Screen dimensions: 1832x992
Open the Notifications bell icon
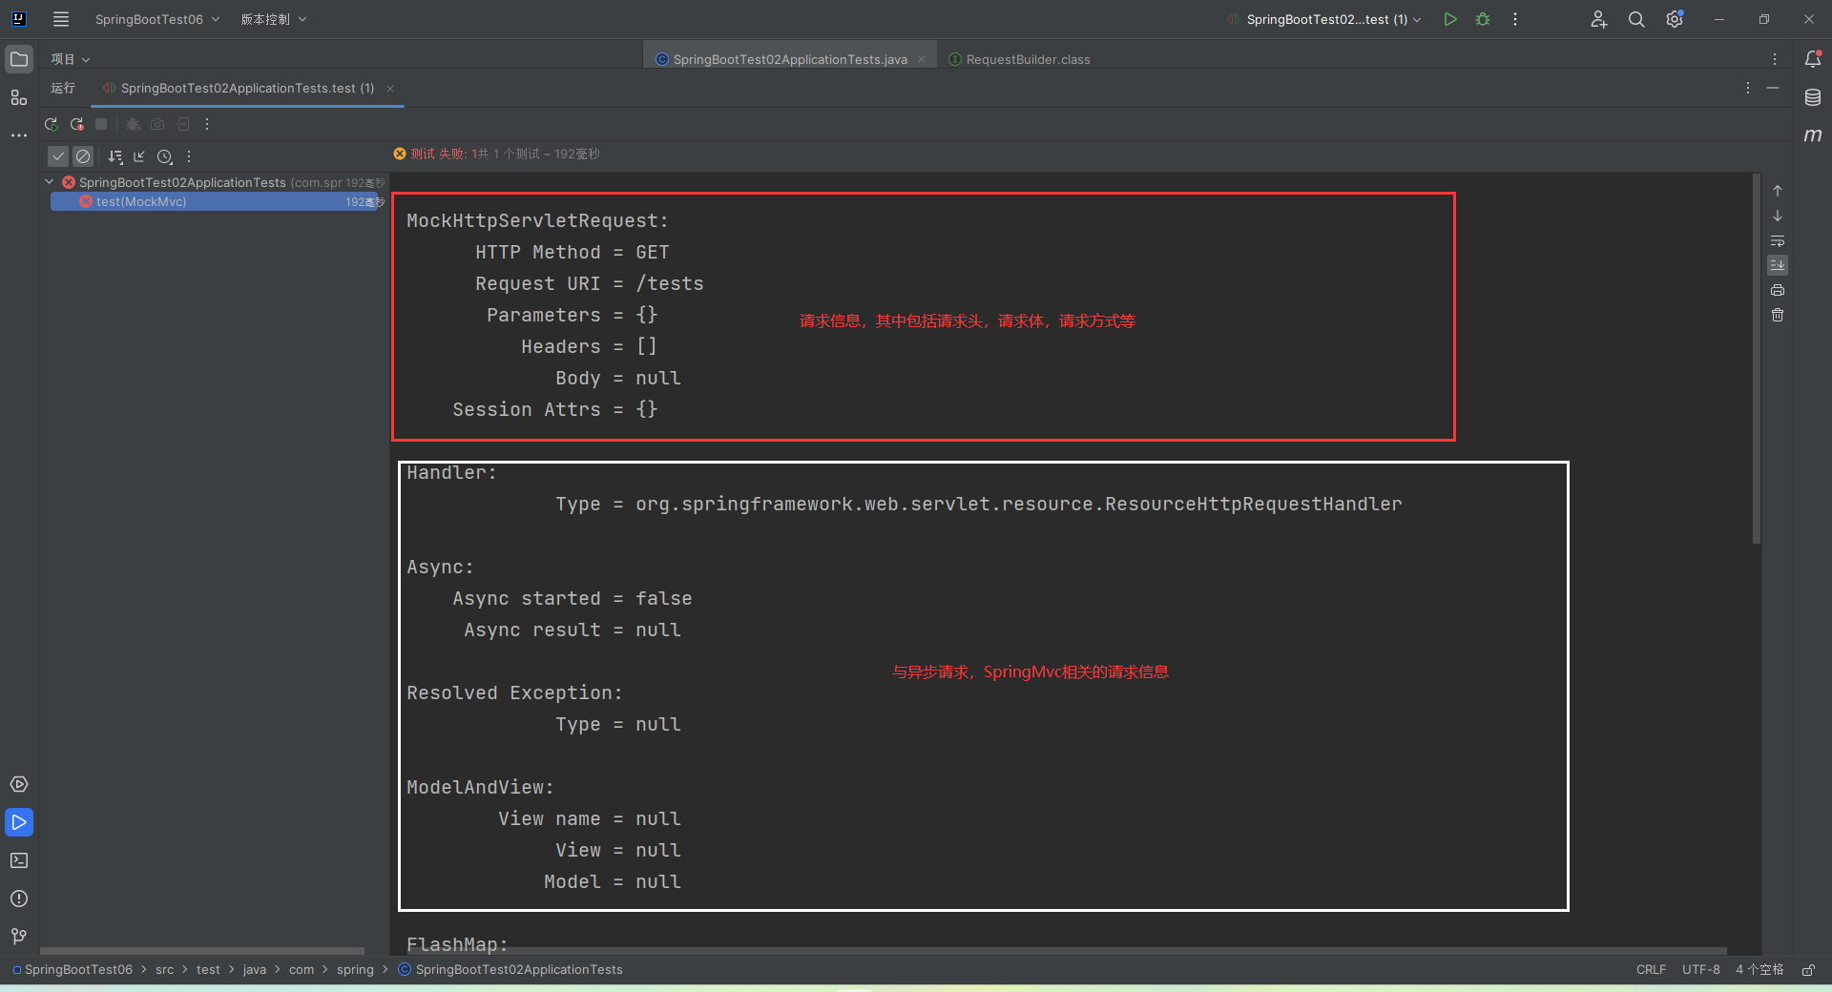1813,59
